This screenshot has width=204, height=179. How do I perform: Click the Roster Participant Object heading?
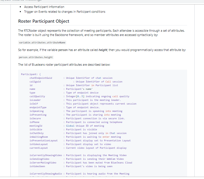pyautogui.click(x=43, y=21)
